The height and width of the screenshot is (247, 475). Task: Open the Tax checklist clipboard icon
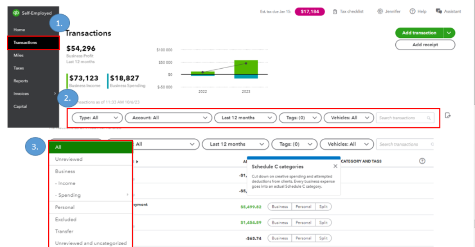click(x=335, y=12)
